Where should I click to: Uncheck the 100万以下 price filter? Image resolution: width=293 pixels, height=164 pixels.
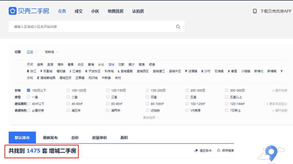[28, 90]
